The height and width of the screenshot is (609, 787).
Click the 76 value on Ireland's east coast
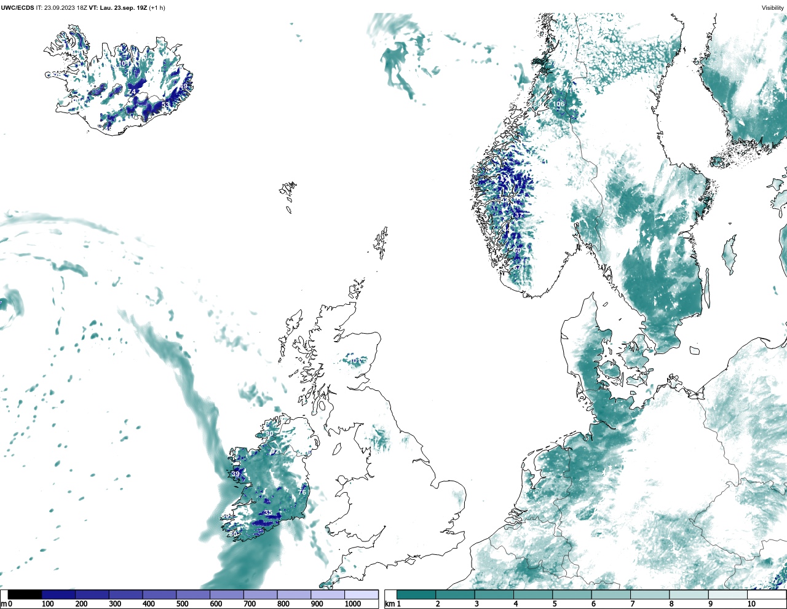pyautogui.click(x=302, y=492)
